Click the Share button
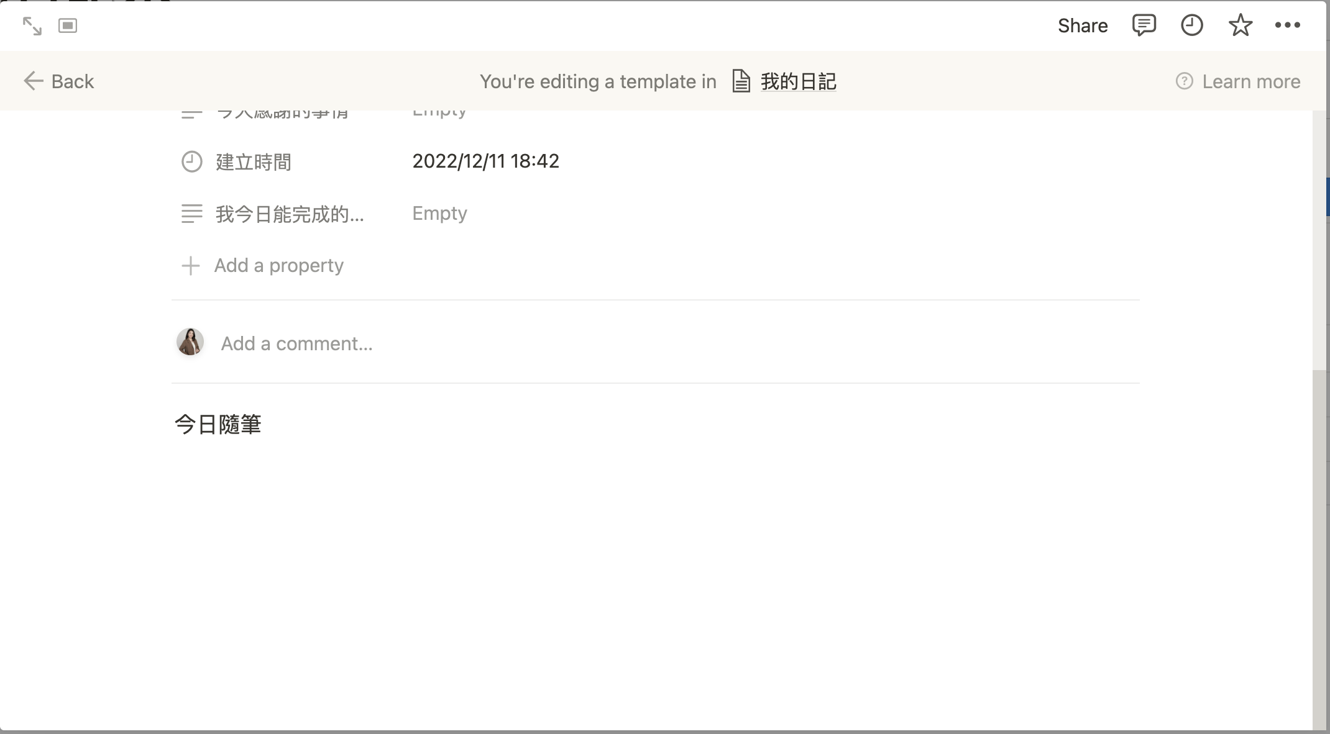The height and width of the screenshot is (734, 1330). (1083, 25)
